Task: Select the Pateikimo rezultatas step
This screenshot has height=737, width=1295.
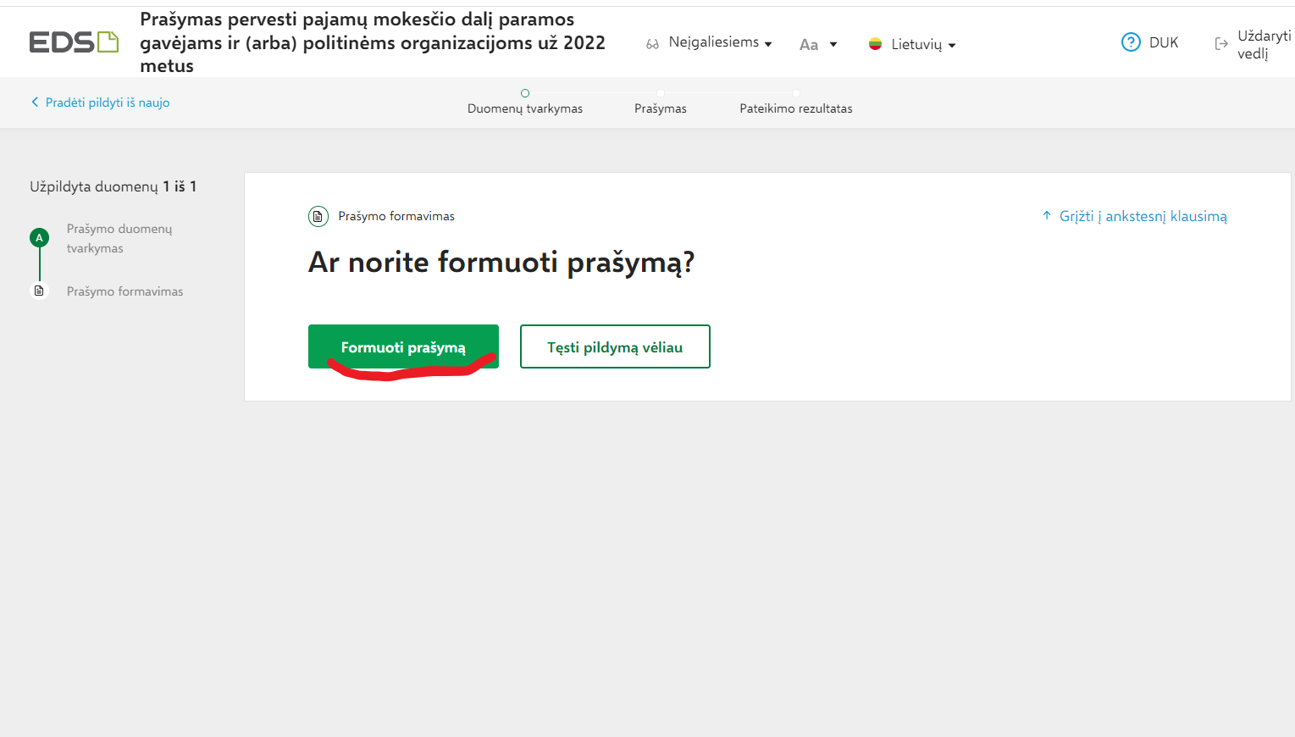Action: coord(796,108)
